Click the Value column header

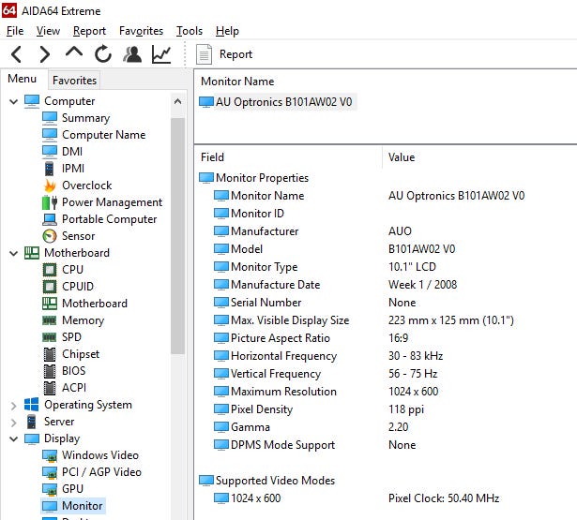(402, 157)
